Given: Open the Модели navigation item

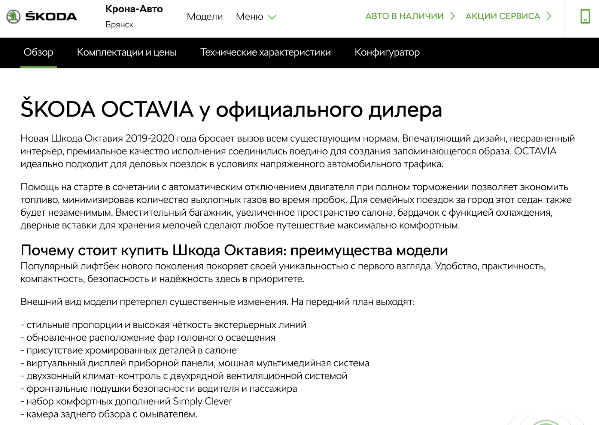Looking at the screenshot, I should point(204,16).
